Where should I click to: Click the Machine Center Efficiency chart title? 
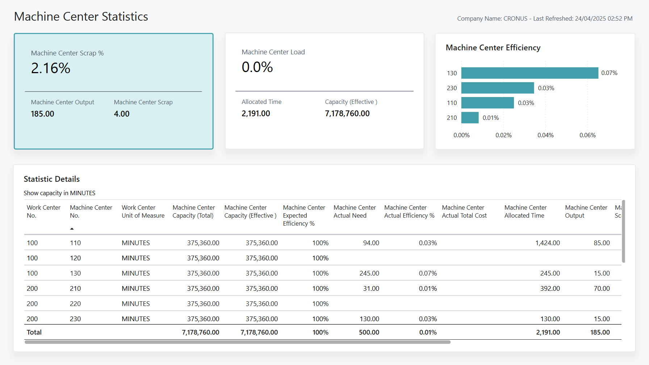click(x=493, y=47)
